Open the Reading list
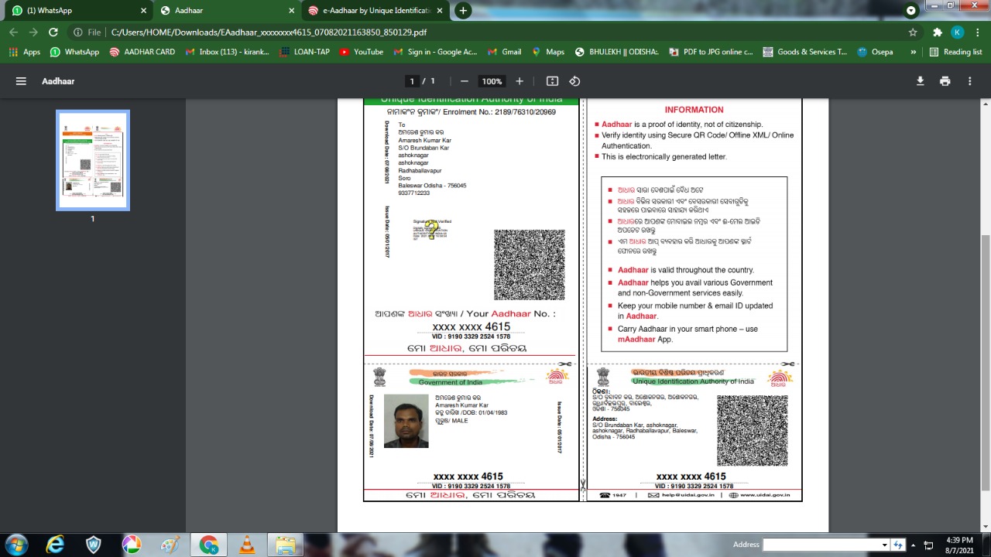This screenshot has width=991, height=557. (x=955, y=52)
